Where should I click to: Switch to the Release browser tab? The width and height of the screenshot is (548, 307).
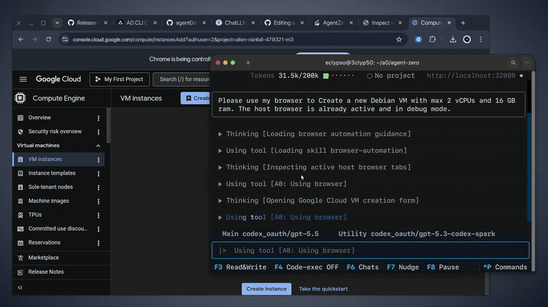86,23
